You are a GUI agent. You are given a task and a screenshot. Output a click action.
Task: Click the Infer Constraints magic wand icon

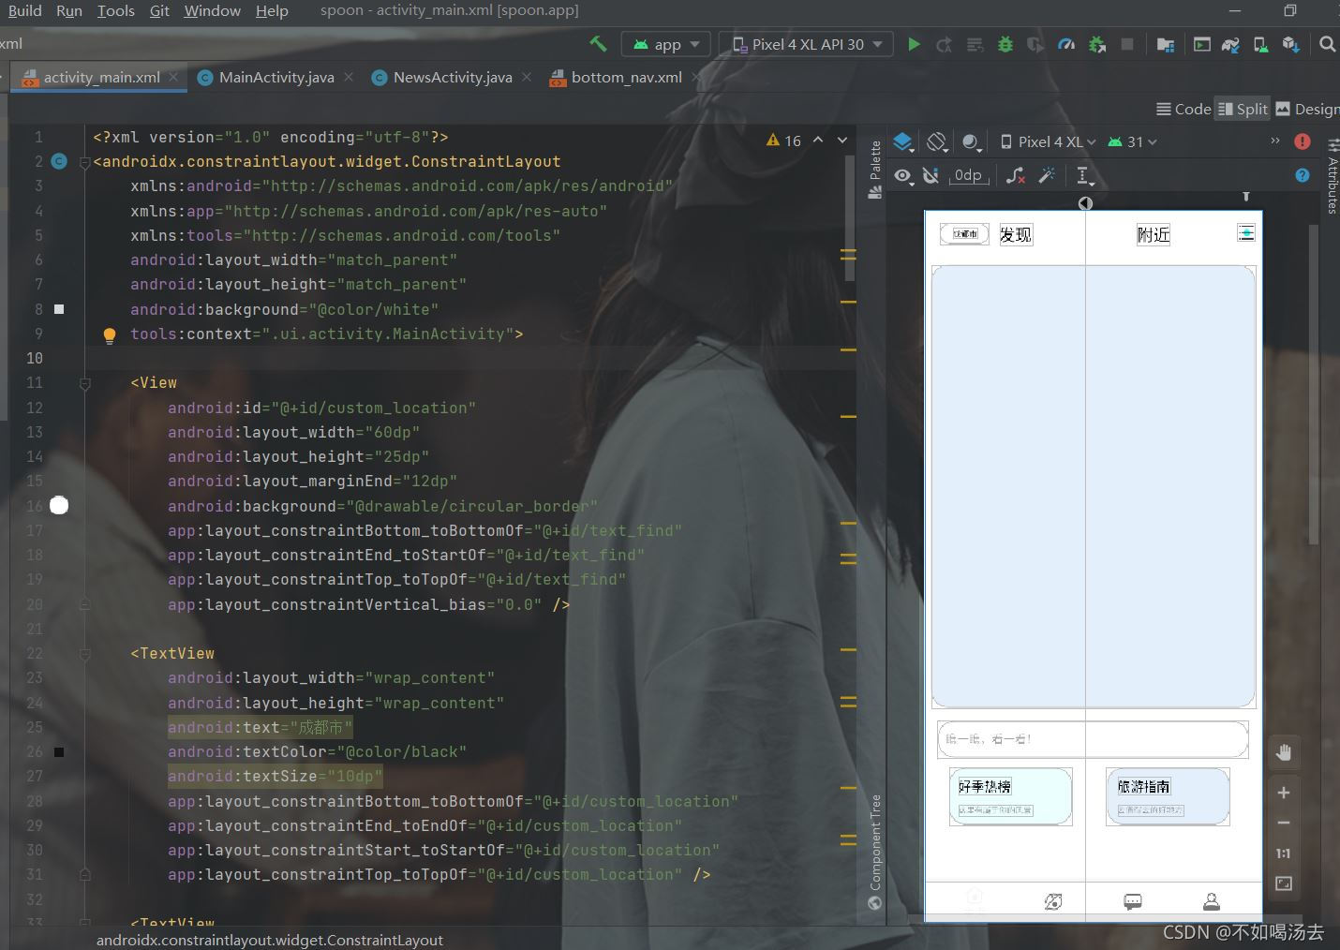(x=1047, y=175)
